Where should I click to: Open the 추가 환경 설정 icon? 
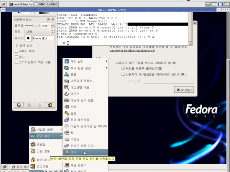pos(67,68)
